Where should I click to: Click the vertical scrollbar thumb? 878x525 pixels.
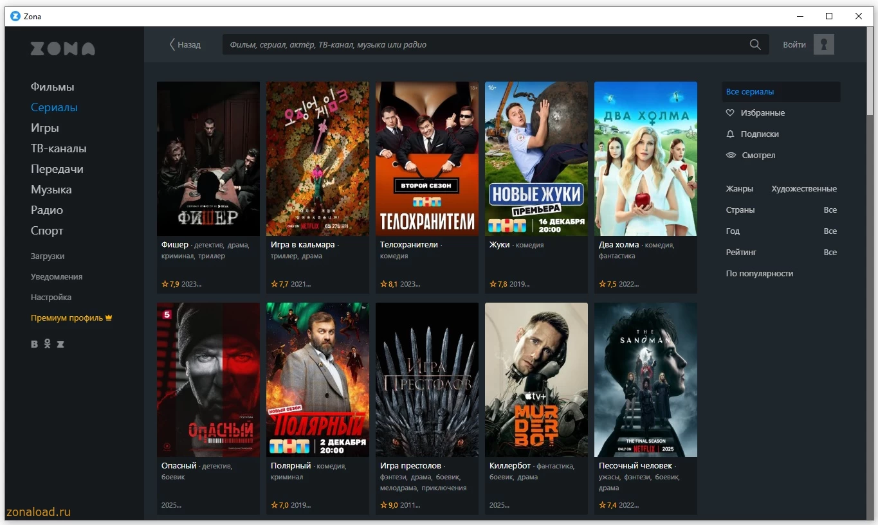(870, 71)
